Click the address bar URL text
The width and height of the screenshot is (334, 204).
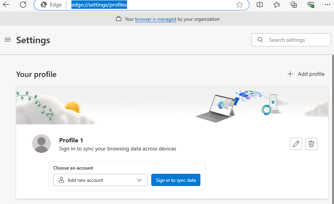tap(99, 5)
